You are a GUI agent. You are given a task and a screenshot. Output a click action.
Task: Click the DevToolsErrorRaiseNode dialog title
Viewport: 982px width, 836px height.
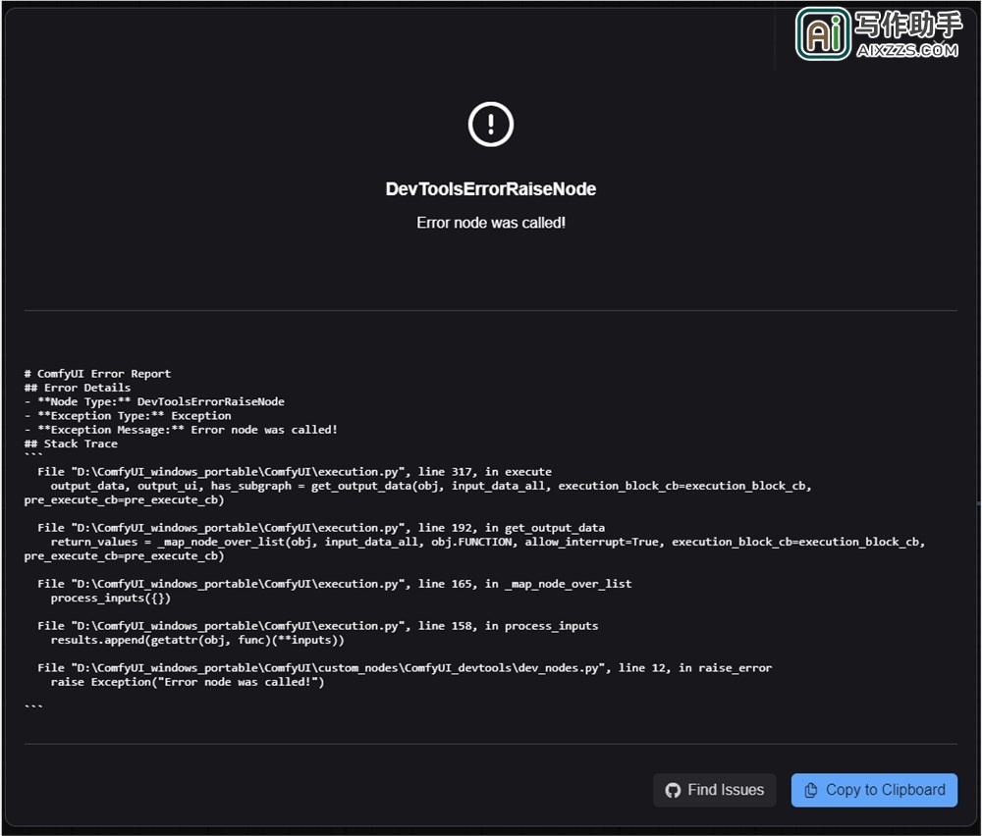(x=490, y=189)
